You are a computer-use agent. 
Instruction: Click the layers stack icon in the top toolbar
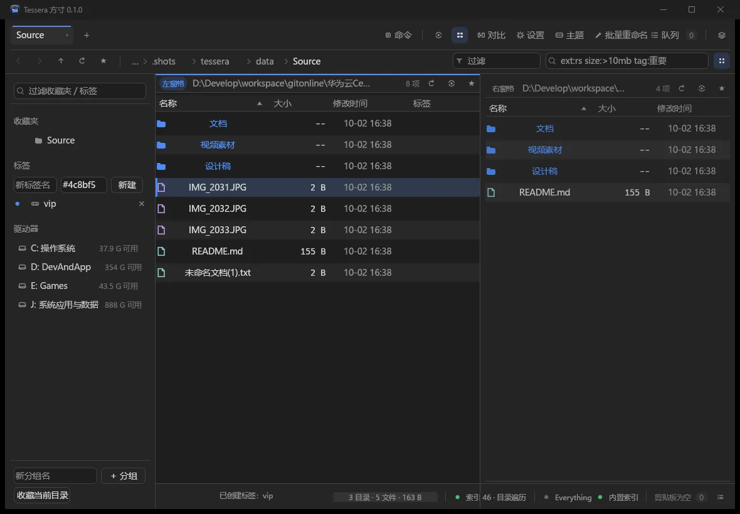722,35
